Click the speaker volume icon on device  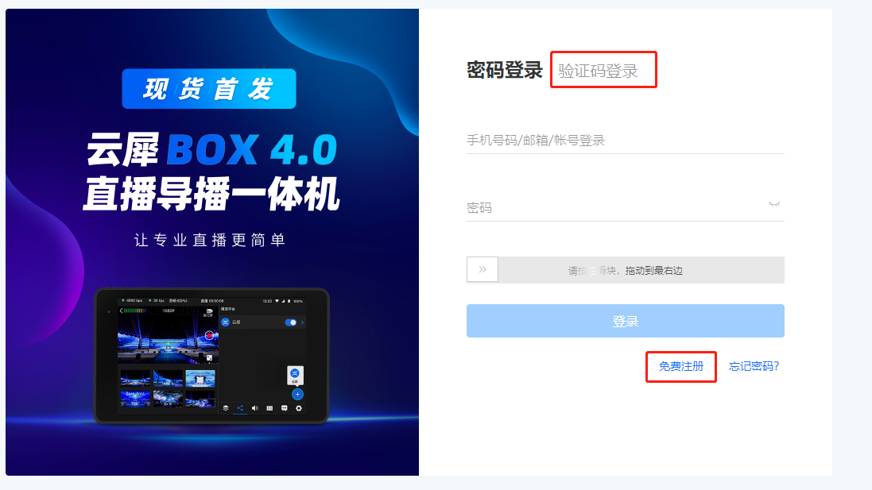[254, 408]
